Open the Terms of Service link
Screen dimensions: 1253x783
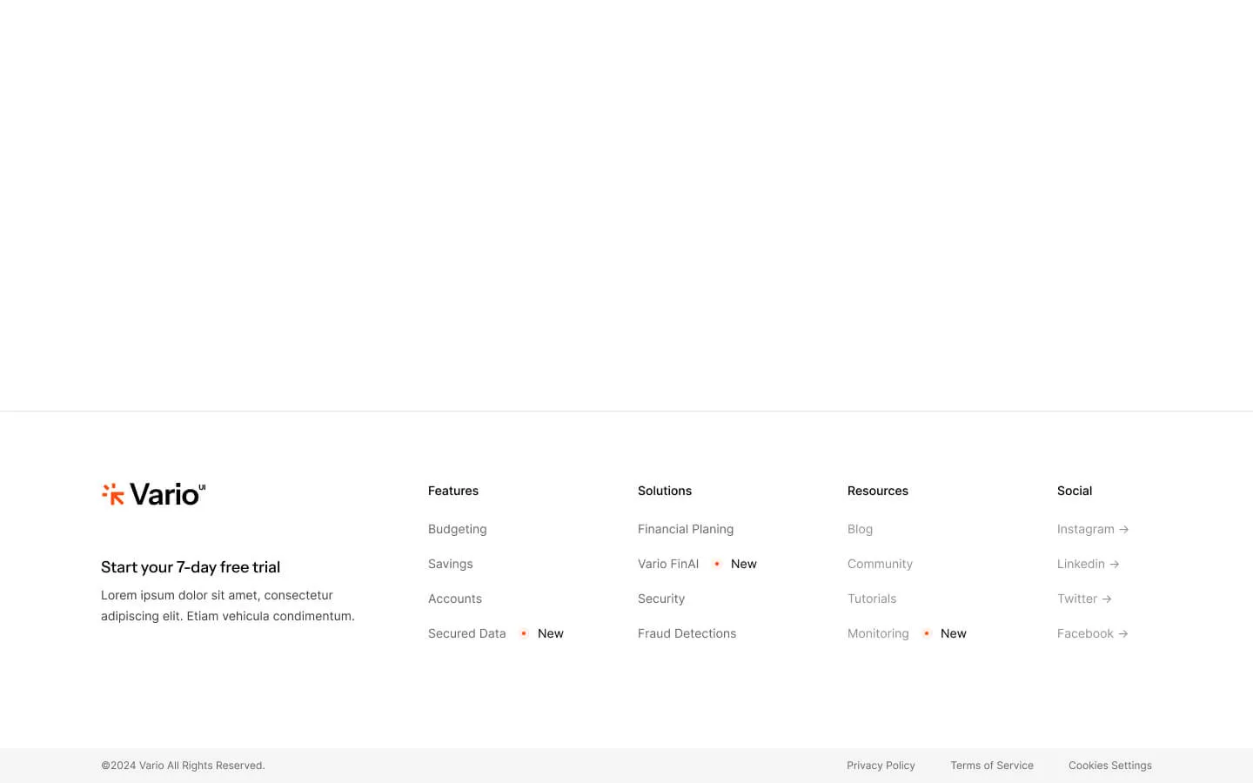(x=991, y=766)
